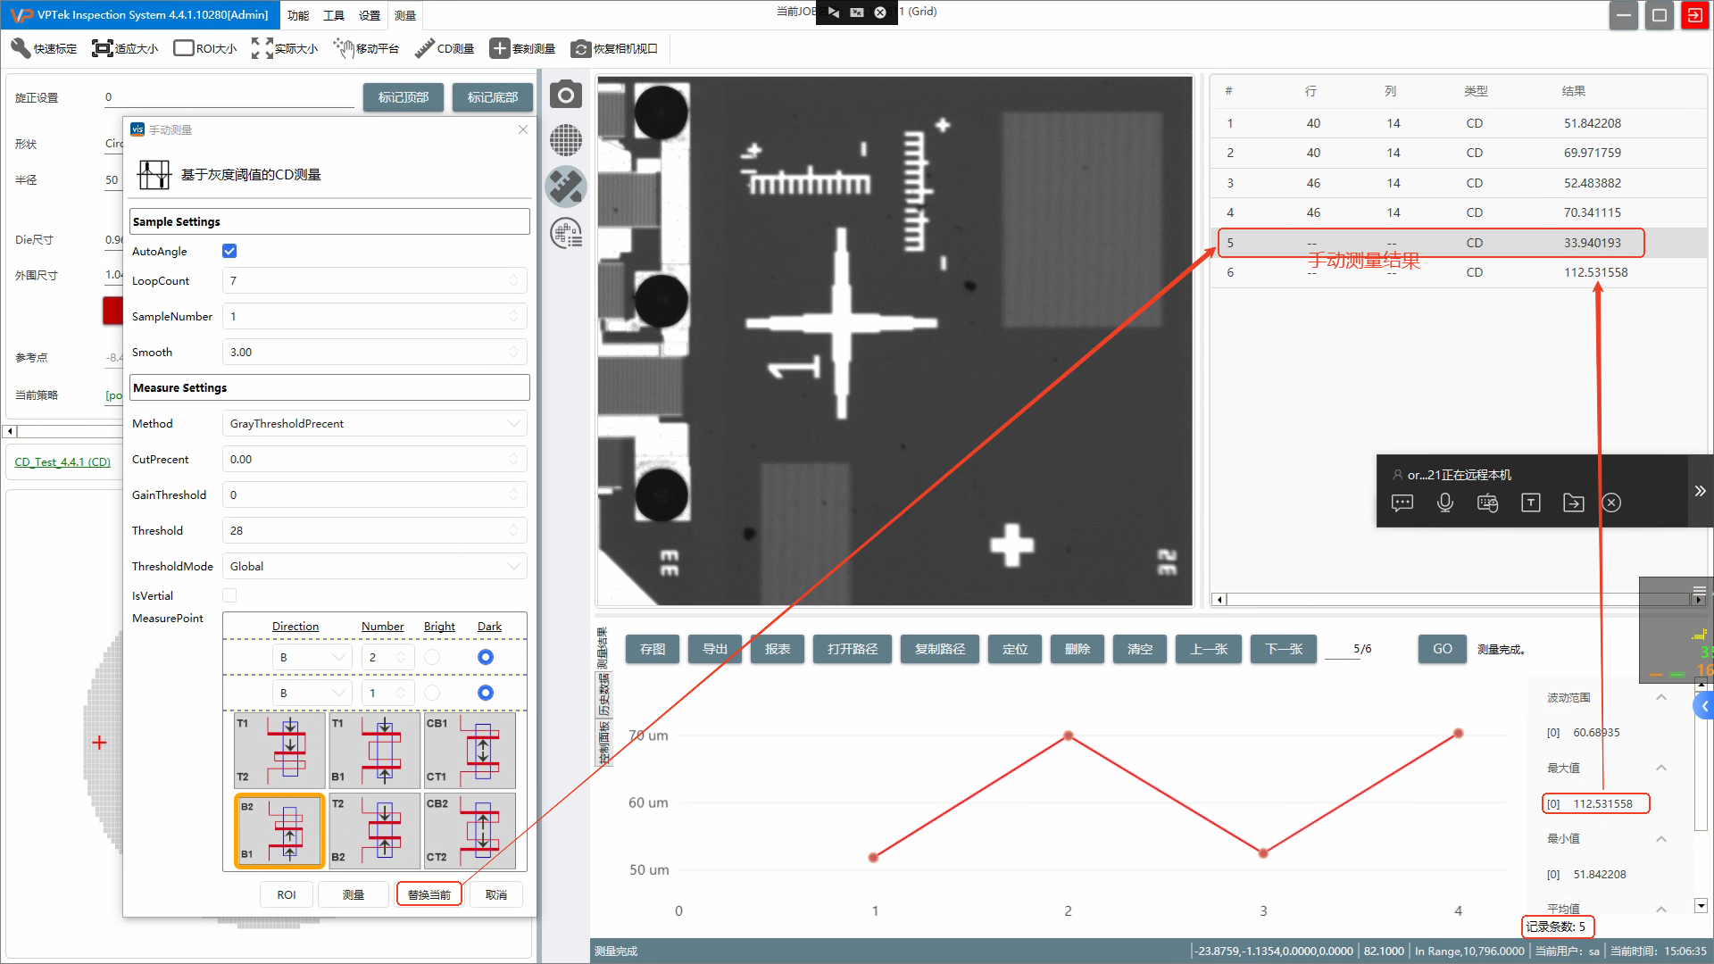Enable the IsVertial checkbox

coord(229,595)
